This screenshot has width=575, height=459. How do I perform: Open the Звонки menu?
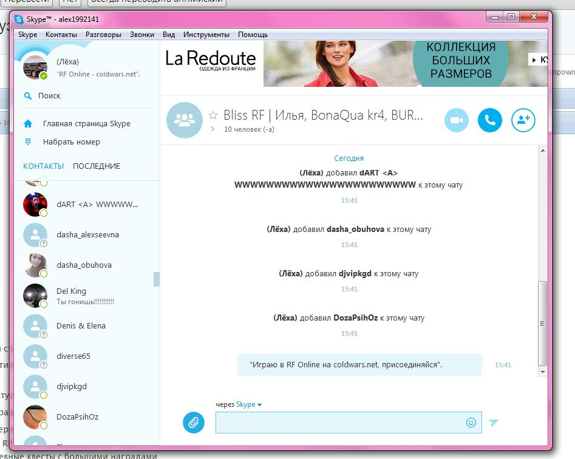click(142, 35)
